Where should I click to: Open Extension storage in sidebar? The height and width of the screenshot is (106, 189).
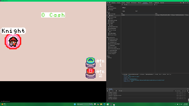pyautogui.click(x=113, y=20)
